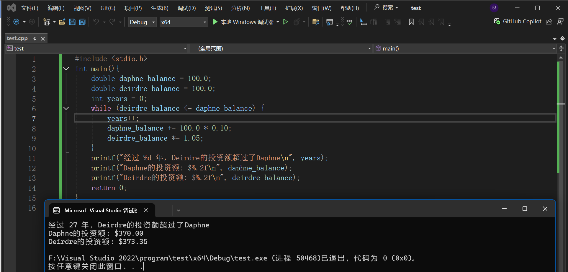Open the 视图(V) menu
568x272 pixels.
pos(83,8)
